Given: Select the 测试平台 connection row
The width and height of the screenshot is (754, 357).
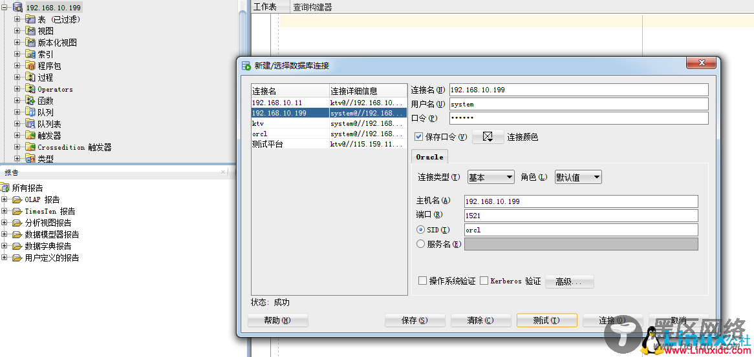Looking at the screenshot, I should pyautogui.click(x=329, y=144).
